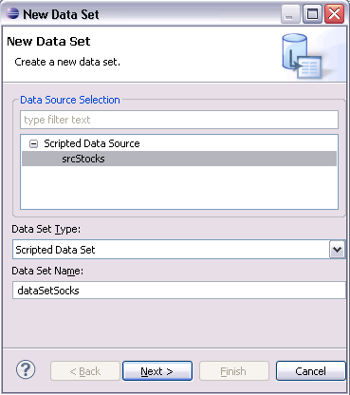Click the disabled Finish button
The width and height of the screenshot is (350, 395).
click(234, 371)
